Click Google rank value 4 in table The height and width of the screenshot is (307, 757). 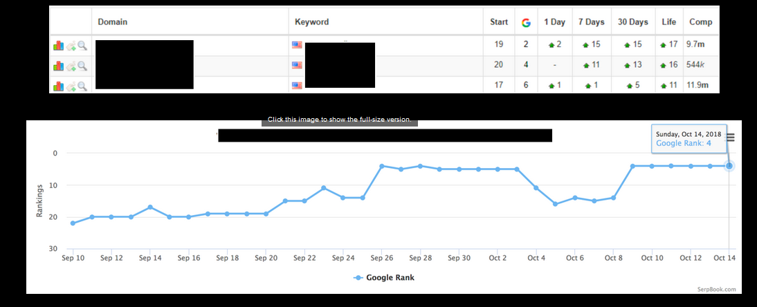[x=526, y=65]
